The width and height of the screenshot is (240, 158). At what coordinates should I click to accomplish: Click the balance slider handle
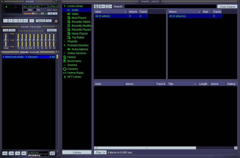tap(42, 13)
